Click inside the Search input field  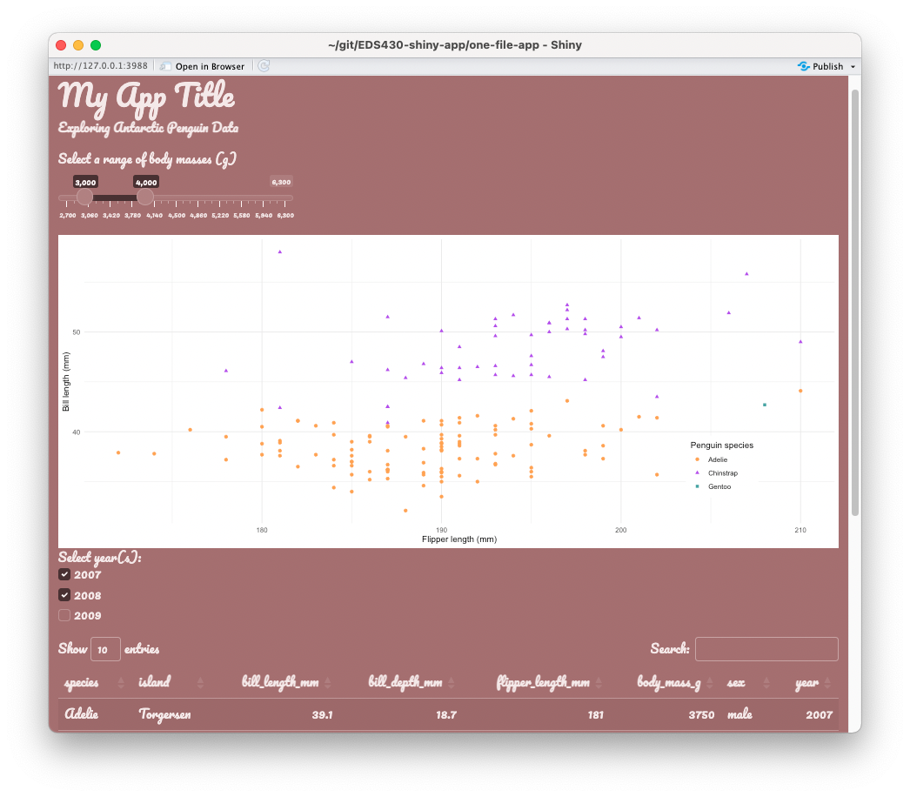tap(766, 648)
